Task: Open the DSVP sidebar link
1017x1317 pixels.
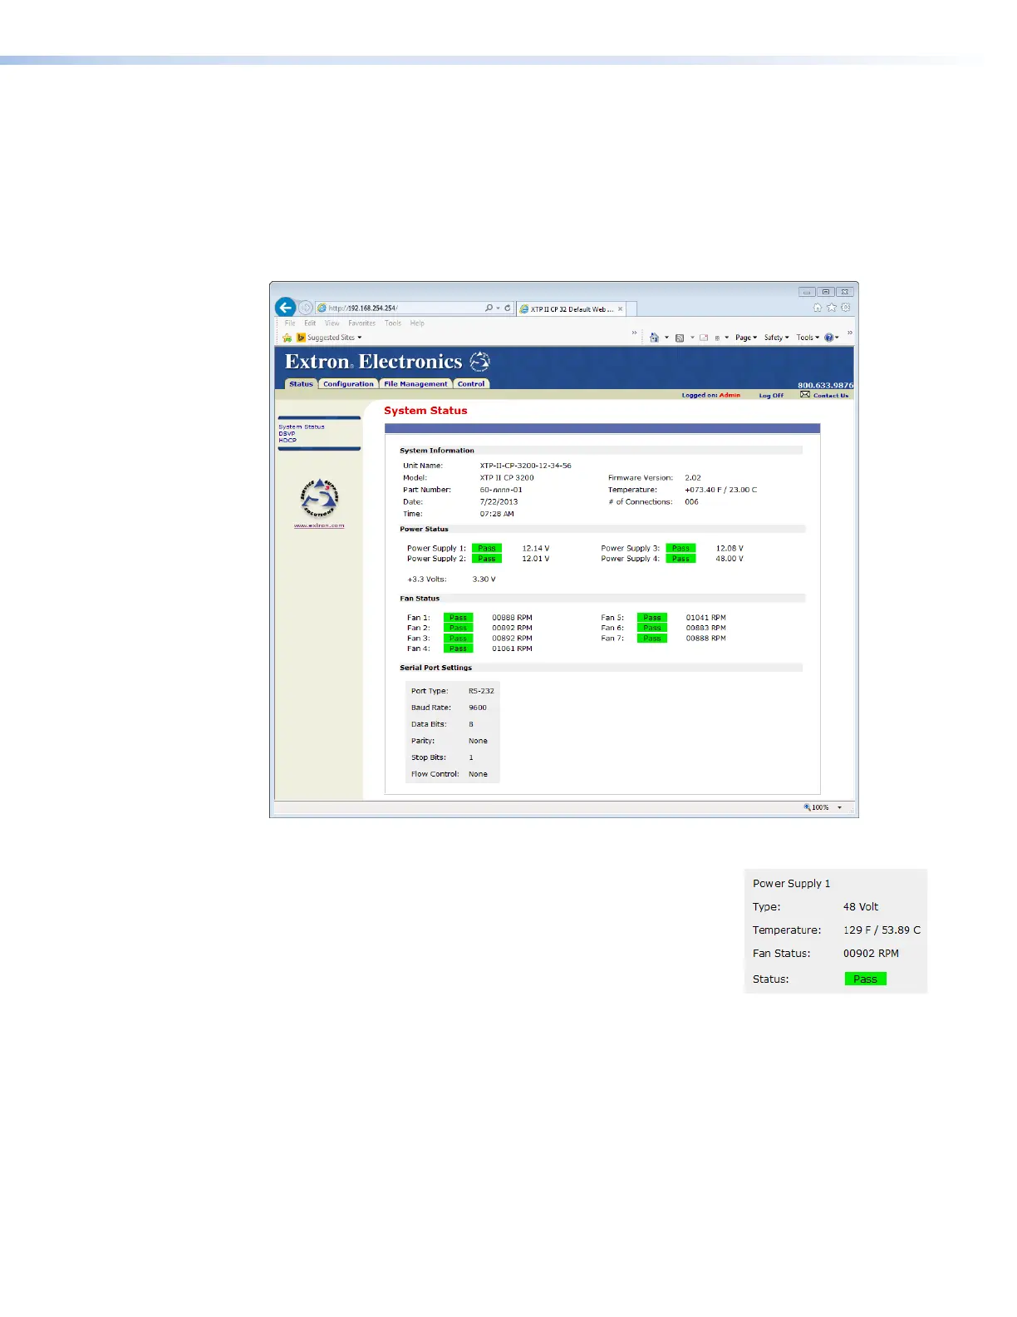Action: tap(287, 433)
